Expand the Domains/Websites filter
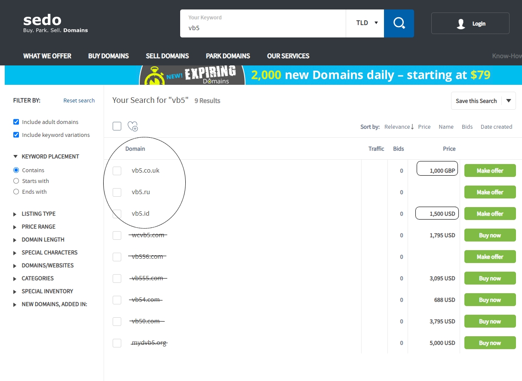522x381 pixels. pyautogui.click(x=43, y=265)
